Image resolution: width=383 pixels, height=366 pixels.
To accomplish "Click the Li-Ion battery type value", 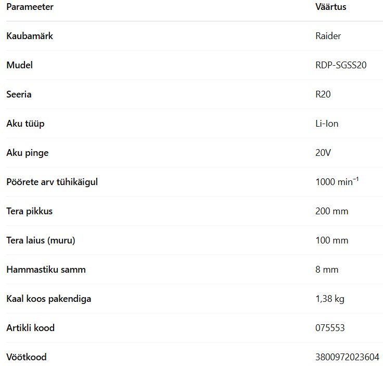I will tap(327, 124).
